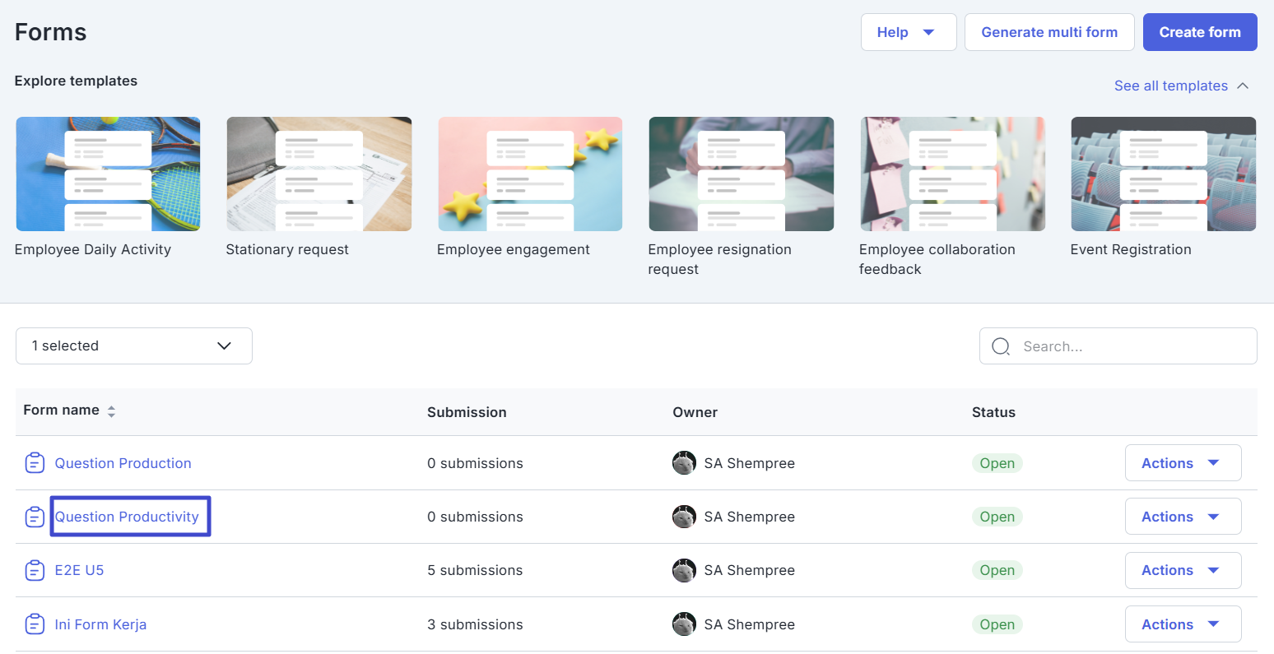This screenshot has height=654, width=1274.
Task: Choose the Event Registration template thumbnail
Action: (x=1163, y=174)
